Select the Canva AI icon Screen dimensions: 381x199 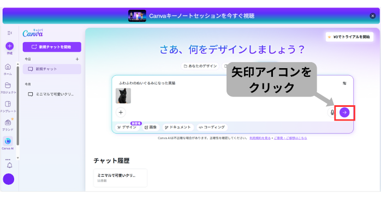click(8, 141)
